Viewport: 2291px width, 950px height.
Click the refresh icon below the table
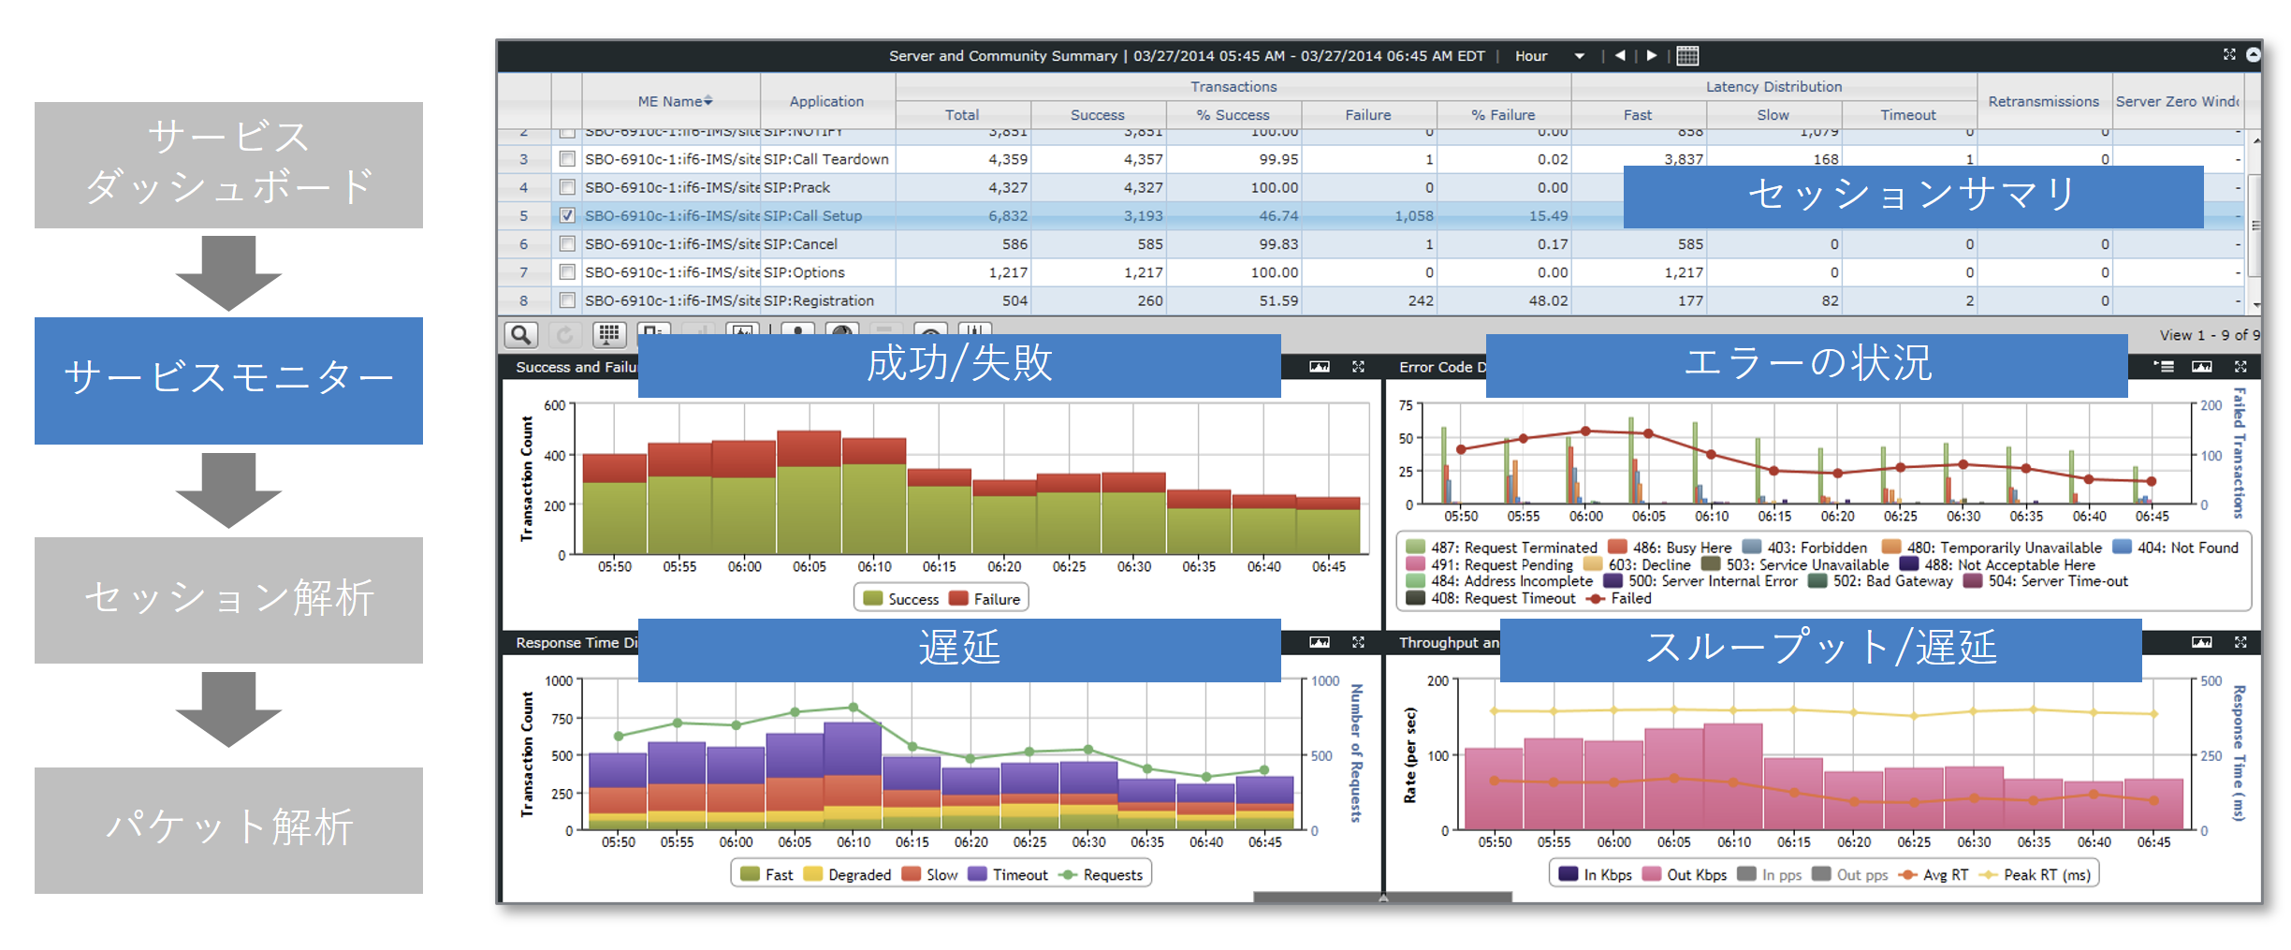(x=563, y=334)
